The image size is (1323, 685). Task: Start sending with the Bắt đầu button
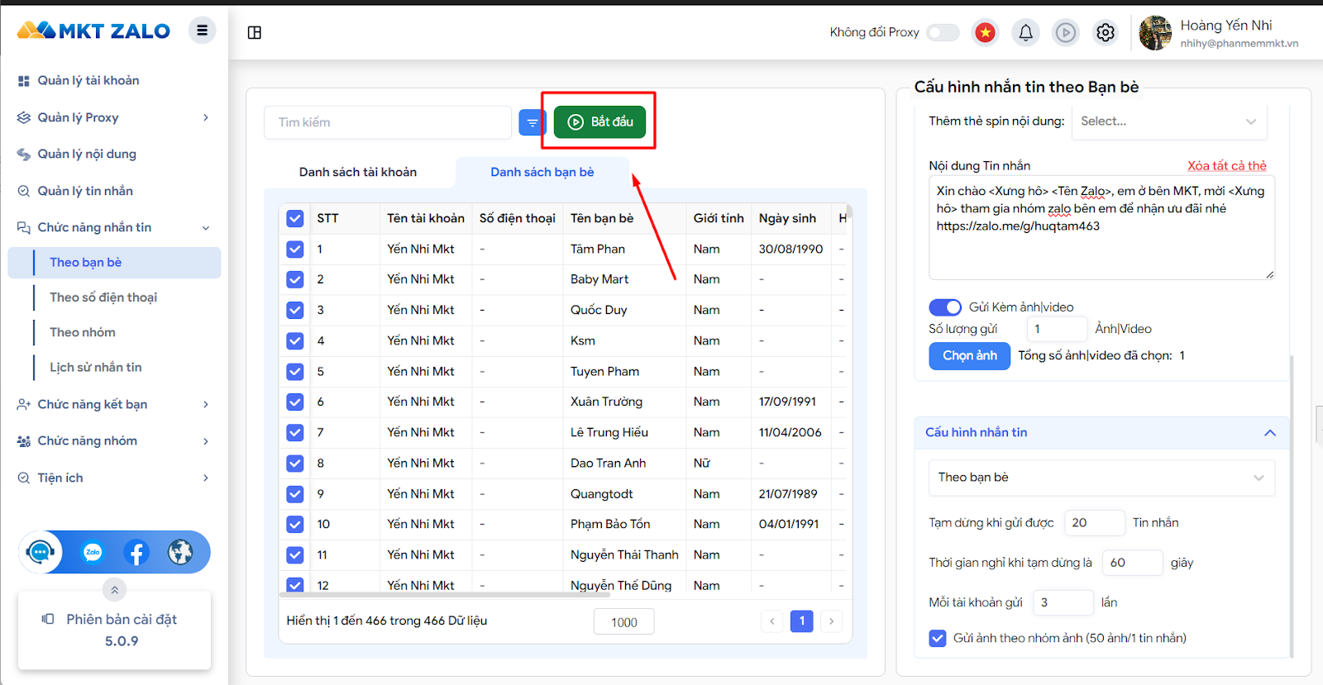point(599,122)
